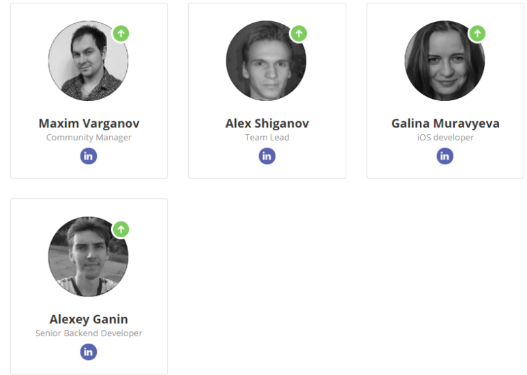Open Alexey Ganin's LinkedIn icon

pos(89,352)
